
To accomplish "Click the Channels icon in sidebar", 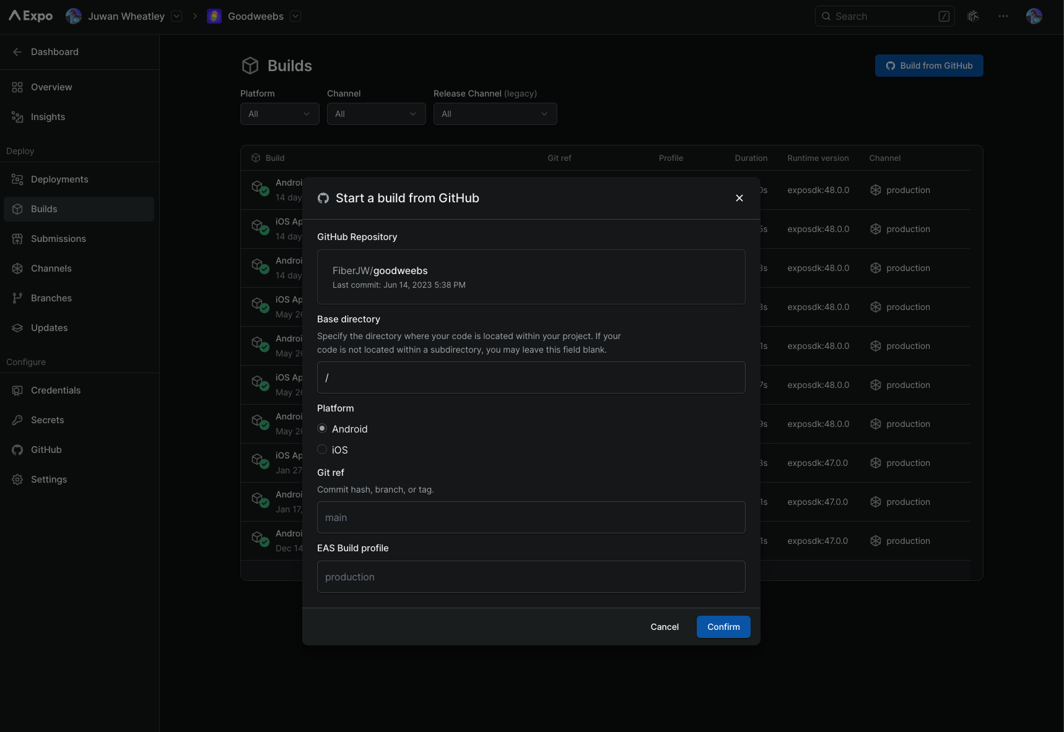I will [17, 269].
